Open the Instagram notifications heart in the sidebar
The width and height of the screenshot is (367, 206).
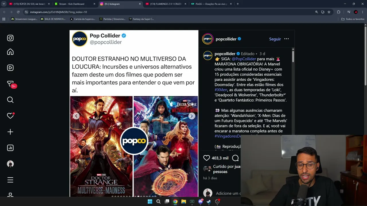coord(10,116)
